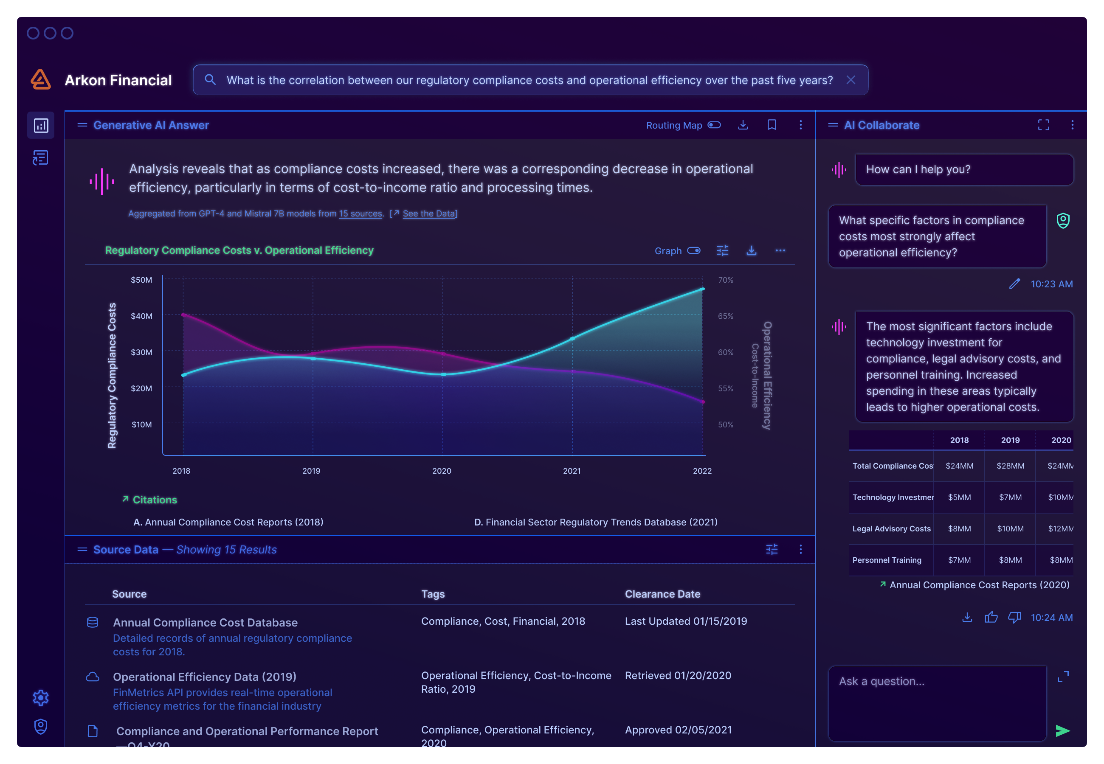Open settings via the gear icon
Screen dimensions: 1104x764
41,698
